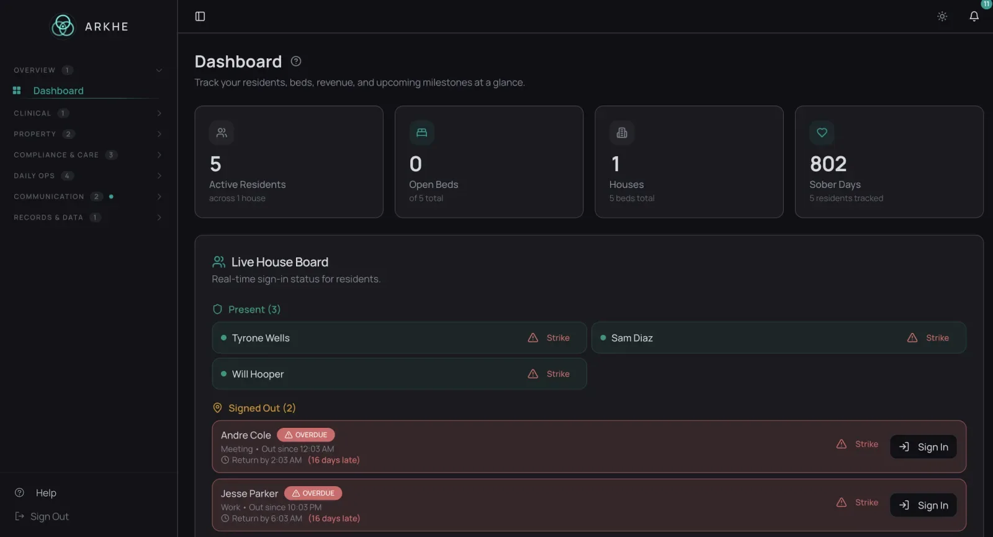Click the Live House Board people icon
This screenshot has height=537, width=993.
[218, 262]
